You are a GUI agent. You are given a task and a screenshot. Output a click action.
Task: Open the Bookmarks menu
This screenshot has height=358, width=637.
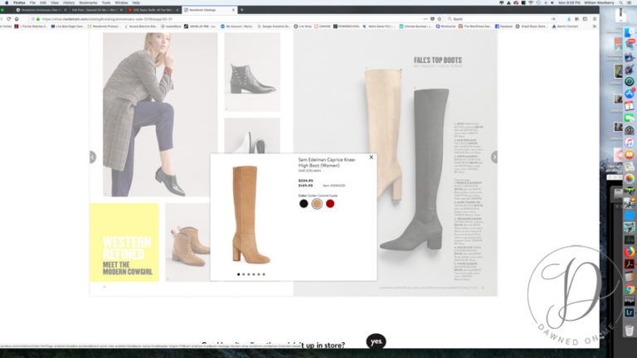[88, 2]
